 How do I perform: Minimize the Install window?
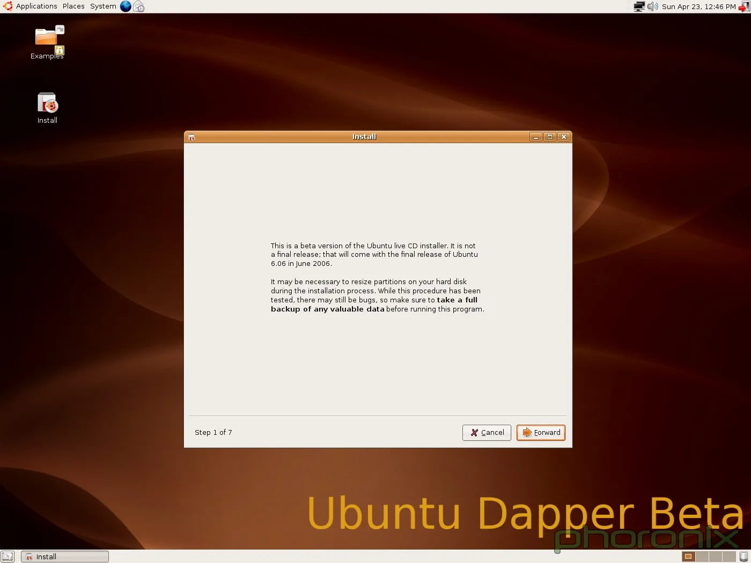click(x=535, y=137)
